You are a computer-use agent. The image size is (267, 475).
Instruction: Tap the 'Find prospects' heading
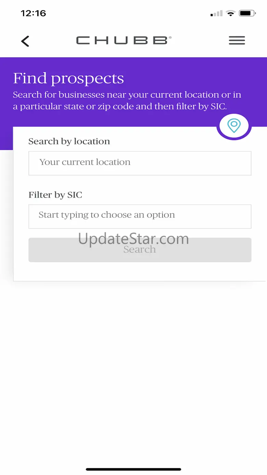tap(68, 78)
